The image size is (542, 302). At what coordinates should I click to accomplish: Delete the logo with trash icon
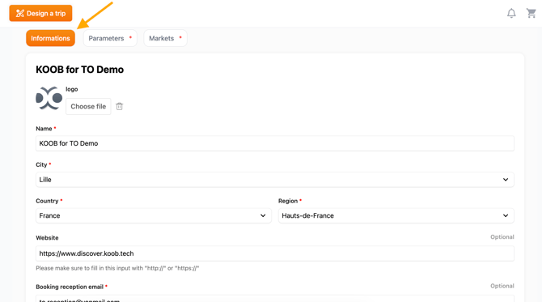[119, 106]
